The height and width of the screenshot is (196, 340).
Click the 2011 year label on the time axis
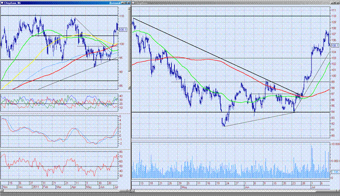pyautogui.click(x=36, y=187)
